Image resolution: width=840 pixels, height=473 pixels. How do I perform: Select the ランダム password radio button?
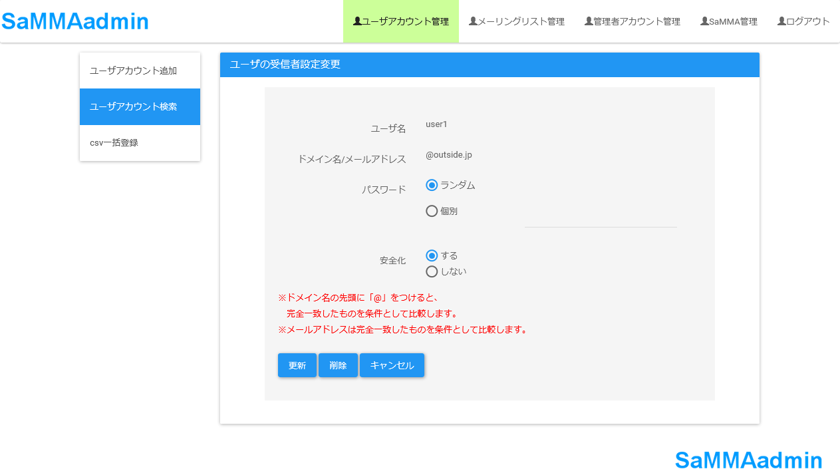[x=432, y=185]
